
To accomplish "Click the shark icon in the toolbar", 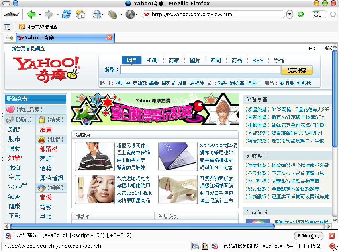I will tap(12, 14).
